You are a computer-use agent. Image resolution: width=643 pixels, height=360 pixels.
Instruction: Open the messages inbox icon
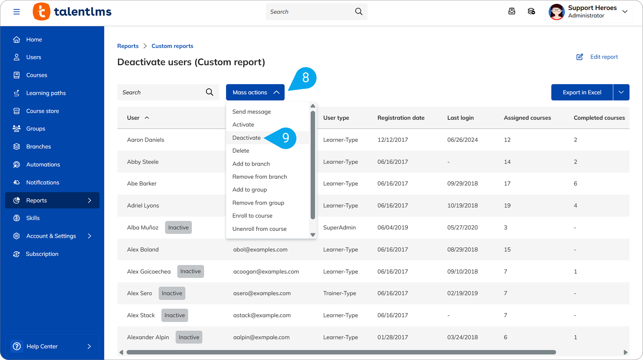pyautogui.click(x=511, y=11)
